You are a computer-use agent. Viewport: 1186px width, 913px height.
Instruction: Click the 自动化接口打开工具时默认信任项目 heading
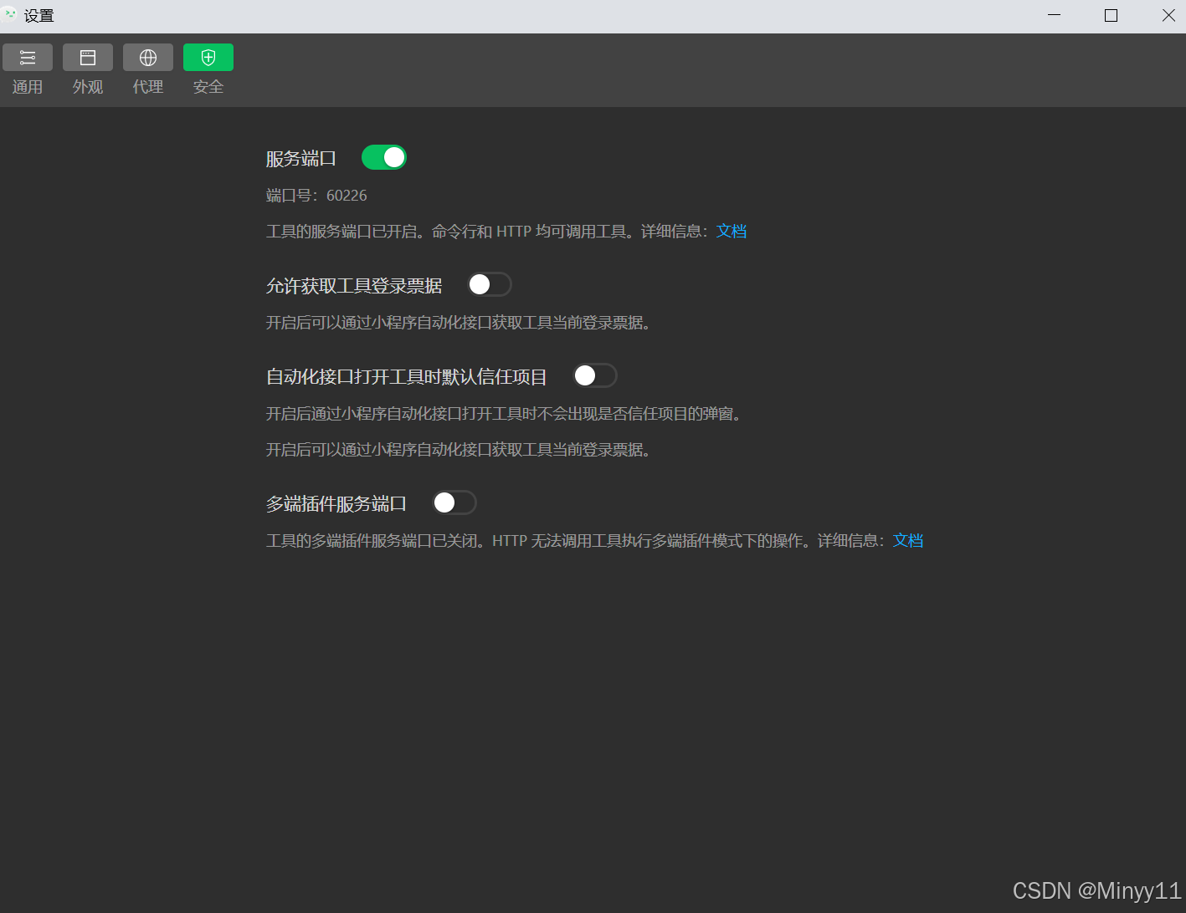[407, 377]
